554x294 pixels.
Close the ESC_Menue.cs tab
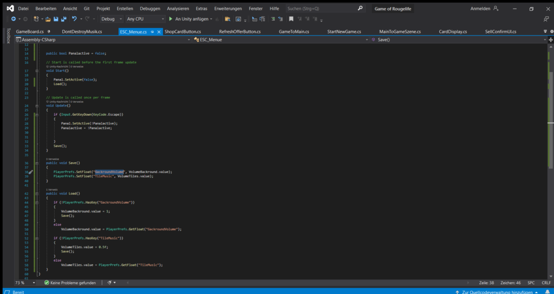[x=159, y=32]
